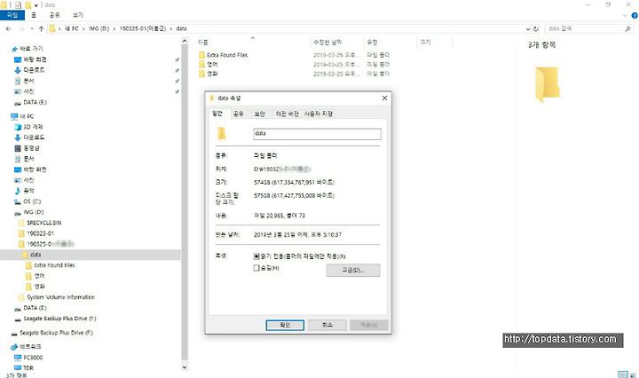This screenshot has width=639, height=378.
Task: Unpin 바탕 화면 using its pin icon
Action: 177,59
